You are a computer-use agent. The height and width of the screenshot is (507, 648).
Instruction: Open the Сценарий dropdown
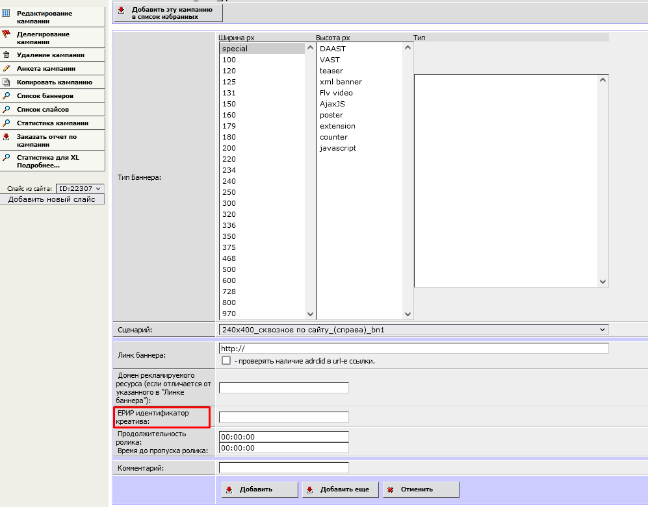413,330
